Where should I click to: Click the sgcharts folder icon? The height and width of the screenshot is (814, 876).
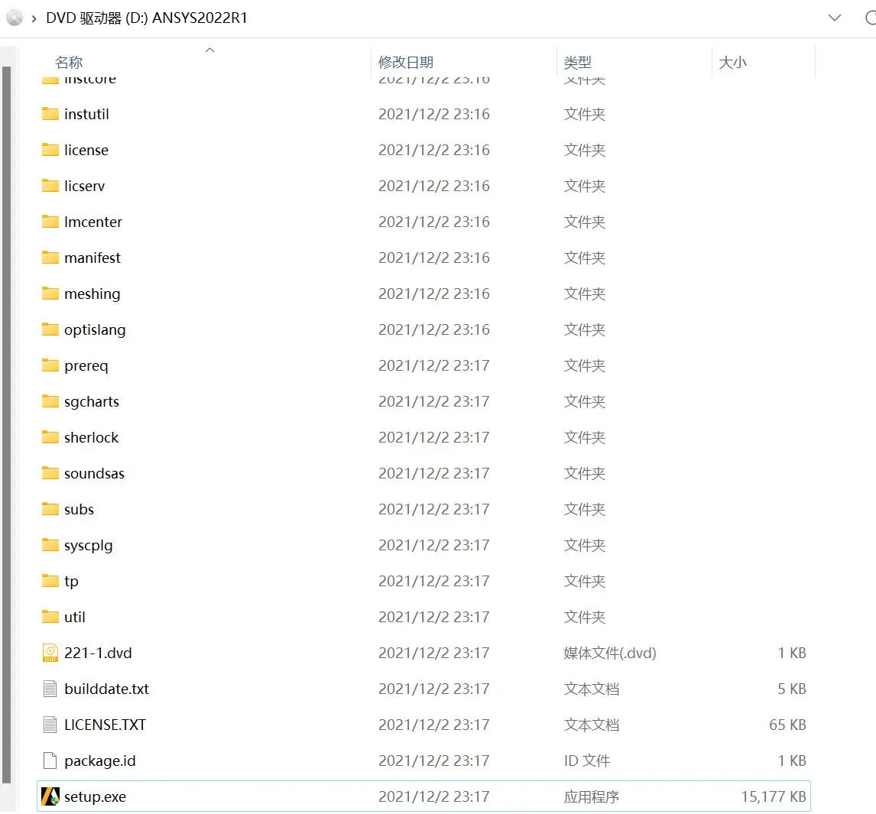(x=50, y=401)
